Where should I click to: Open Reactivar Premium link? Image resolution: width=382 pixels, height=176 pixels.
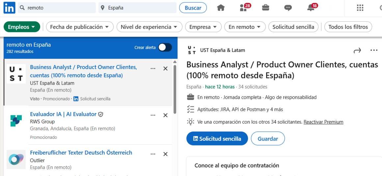(323, 122)
